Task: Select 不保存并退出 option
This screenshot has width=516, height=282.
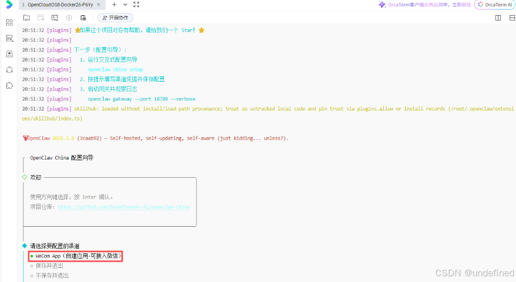Action: 50,275
